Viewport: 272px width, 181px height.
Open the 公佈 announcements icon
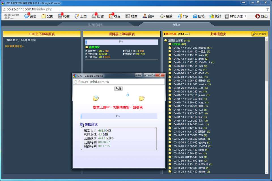pos(44,16)
